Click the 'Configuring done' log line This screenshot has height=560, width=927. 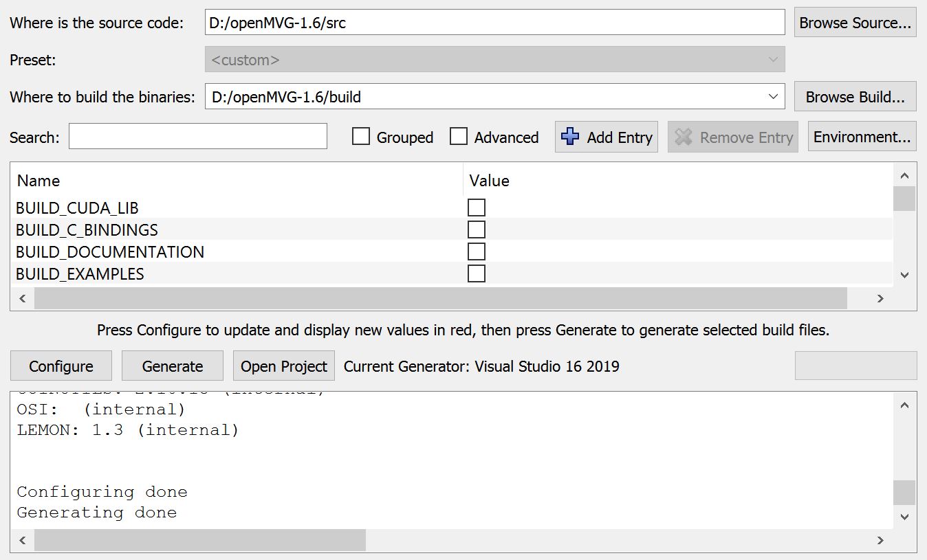pyautogui.click(x=102, y=492)
